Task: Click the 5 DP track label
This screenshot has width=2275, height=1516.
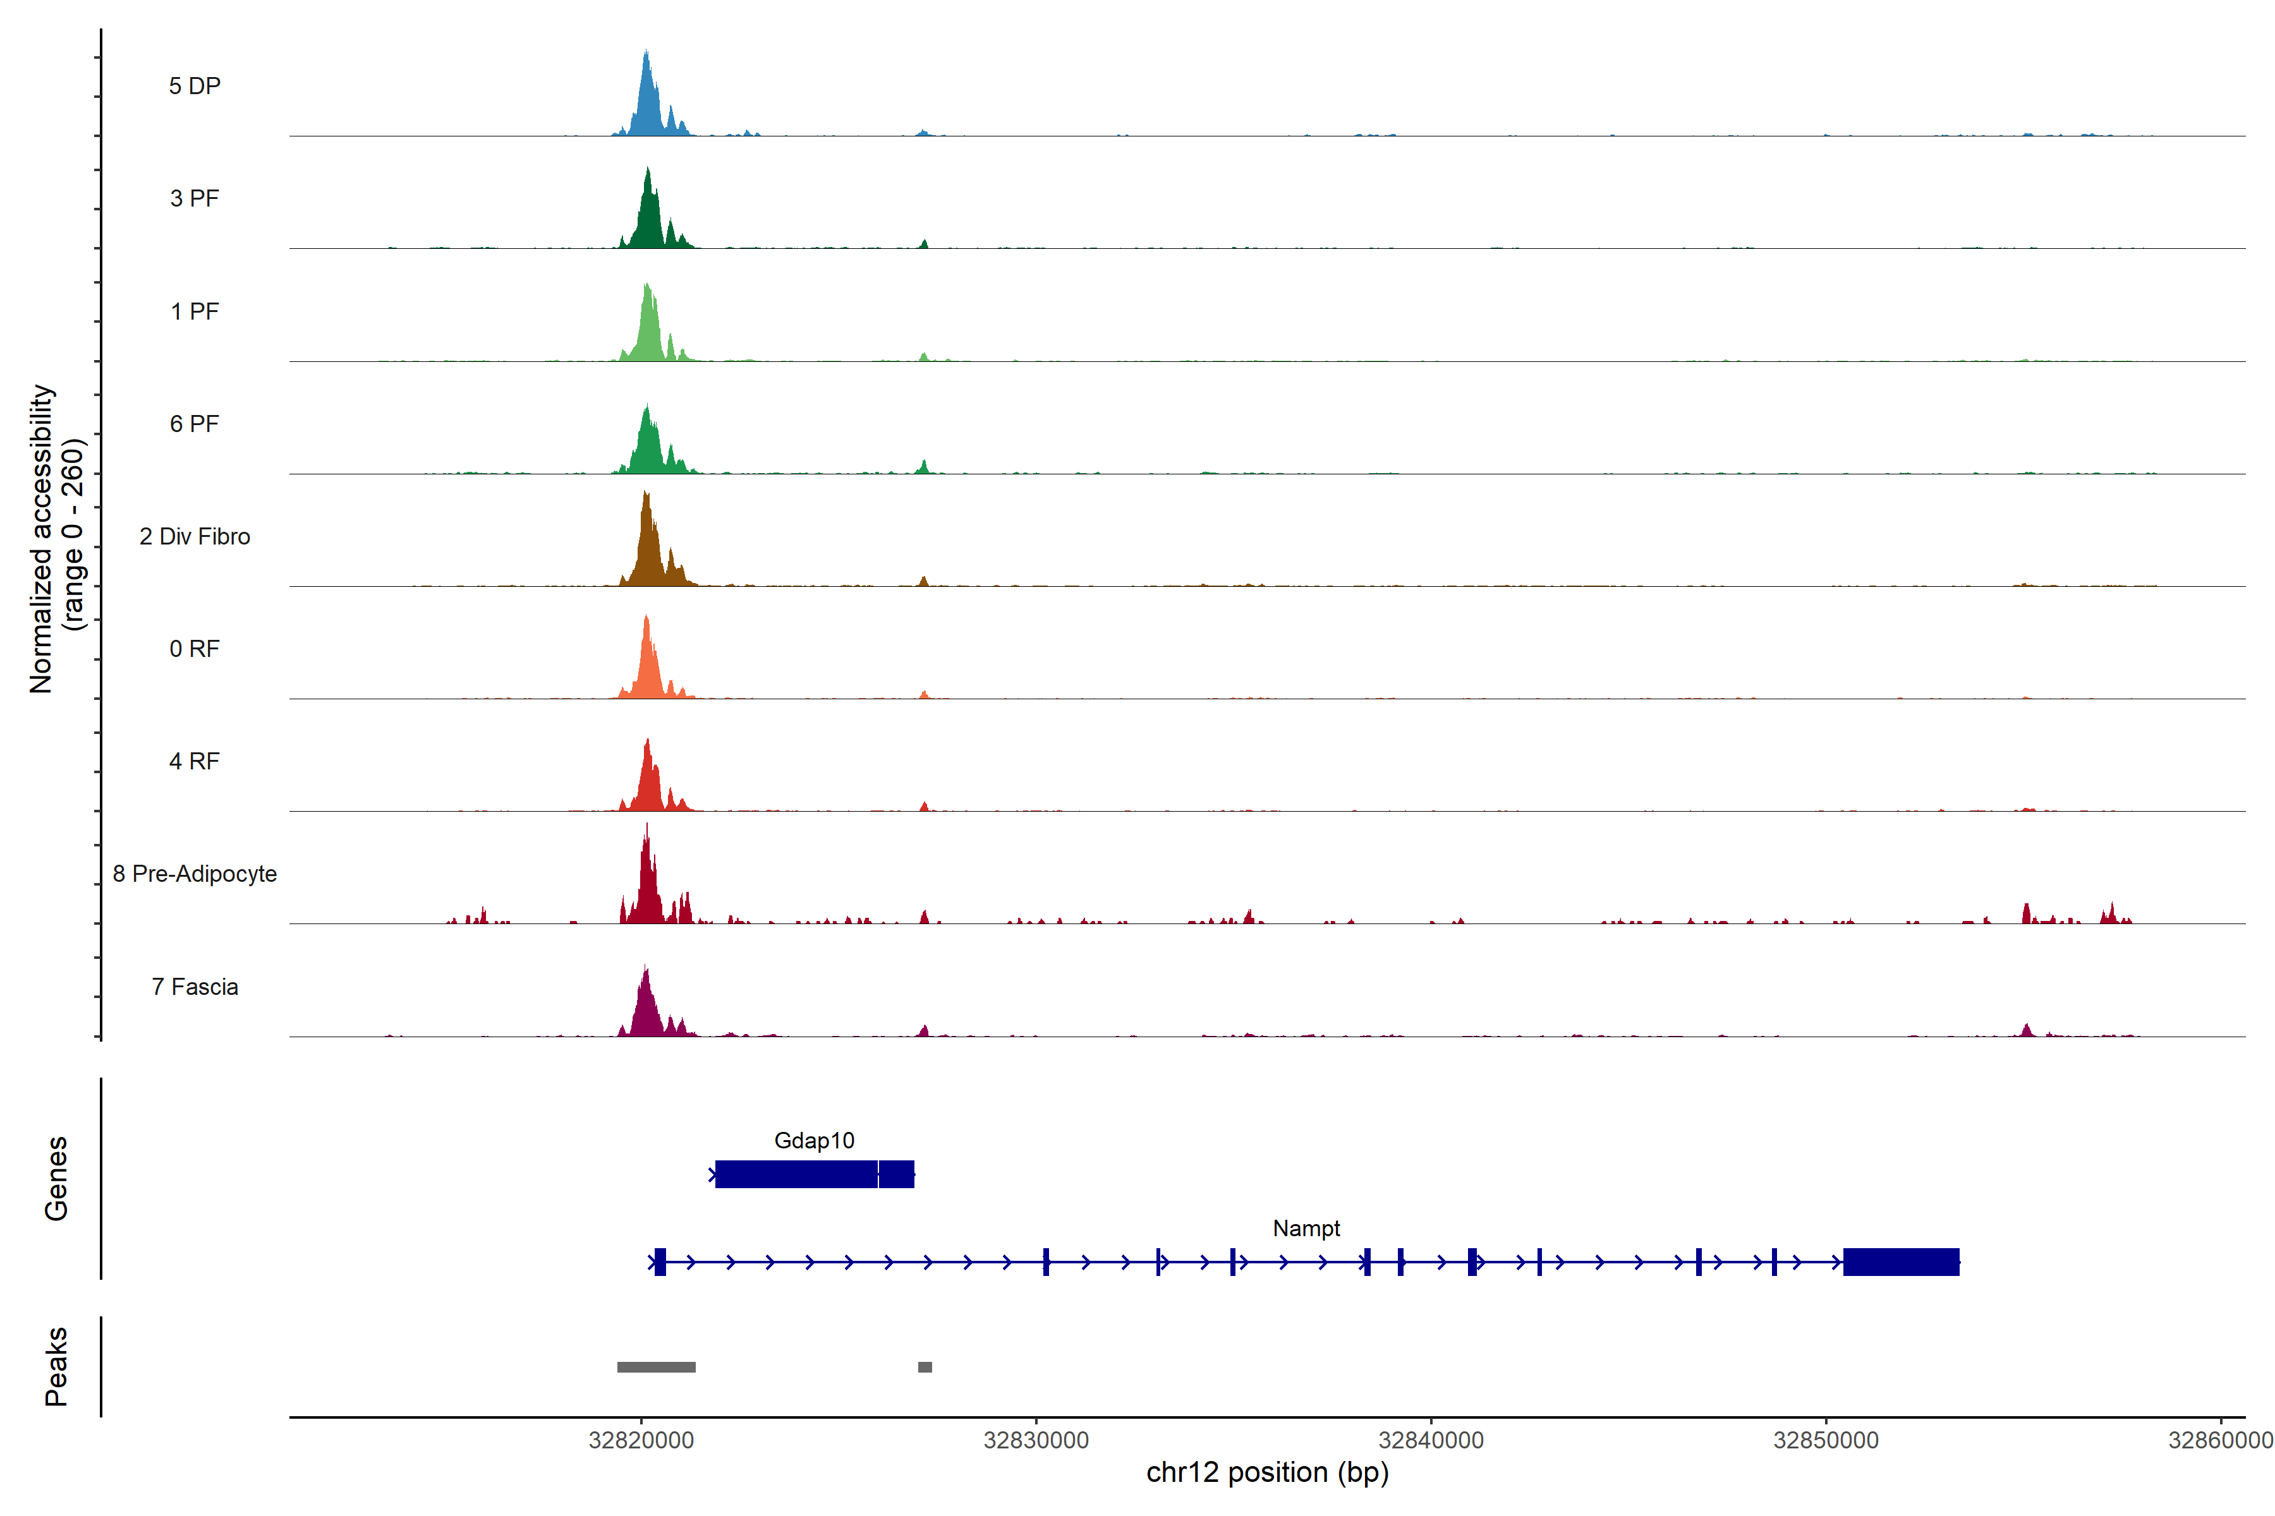Action: [x=195, y=86]
